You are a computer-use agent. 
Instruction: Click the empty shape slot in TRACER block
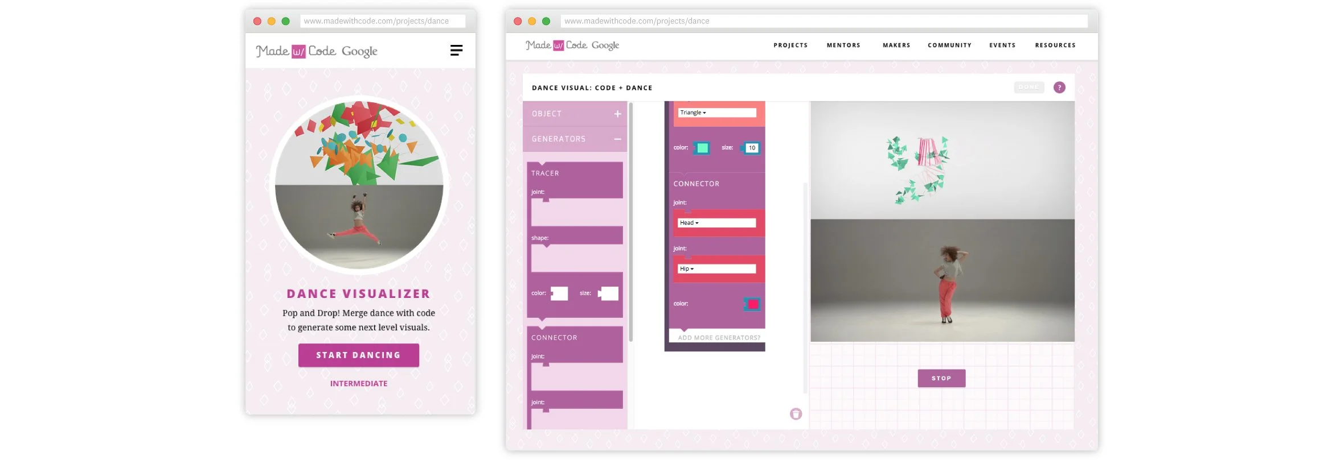pos(577,259)
